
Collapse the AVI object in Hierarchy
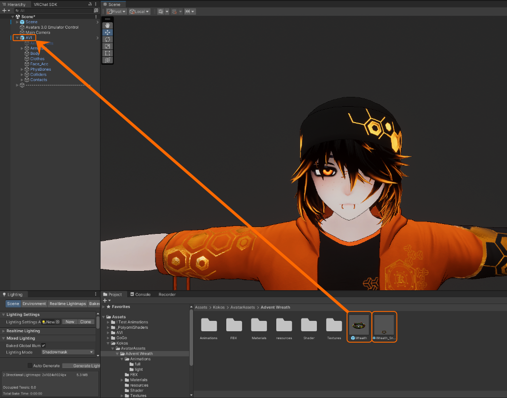pos(17,38)
